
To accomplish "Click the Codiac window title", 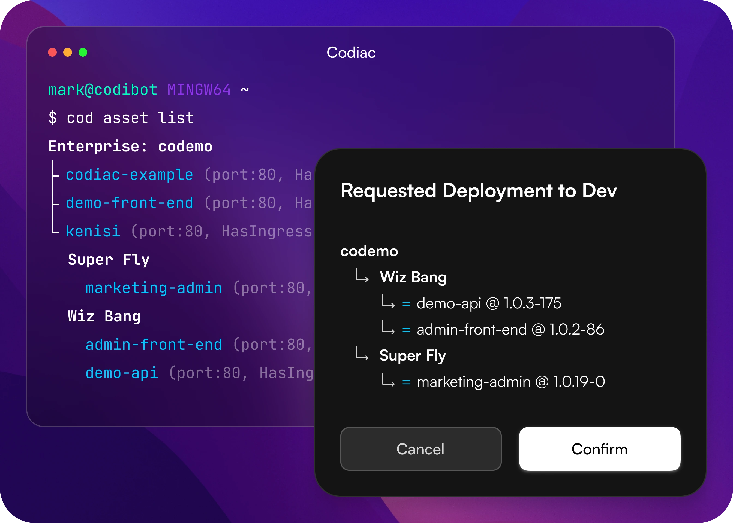I will click(x=351, y=53).
